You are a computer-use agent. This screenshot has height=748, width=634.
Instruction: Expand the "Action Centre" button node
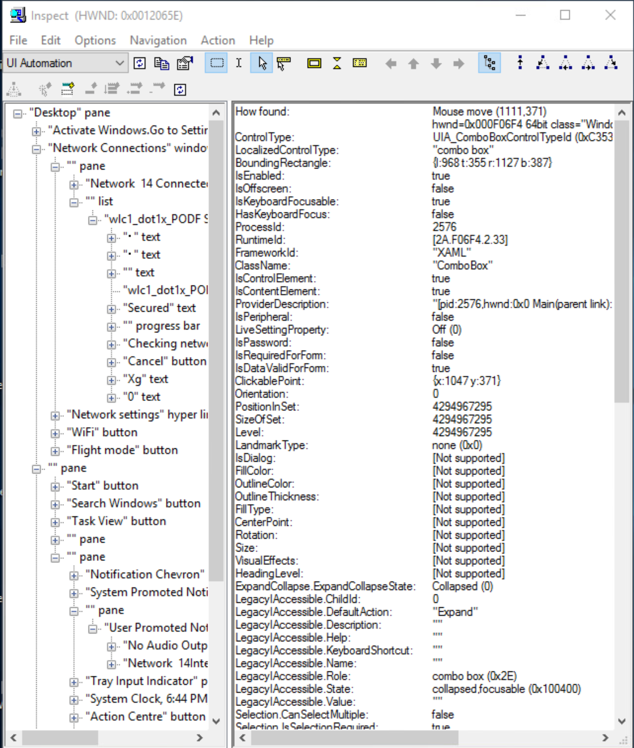[74, 717]
